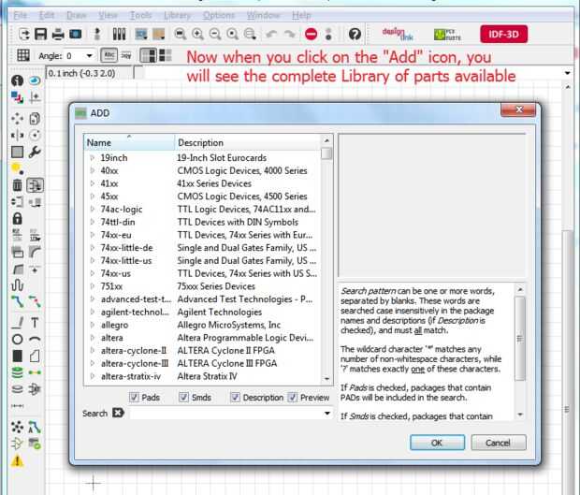Click the Save icon in the toolbar
The image size is (580, 495).
pyautogui.click(x=40, y=34)
